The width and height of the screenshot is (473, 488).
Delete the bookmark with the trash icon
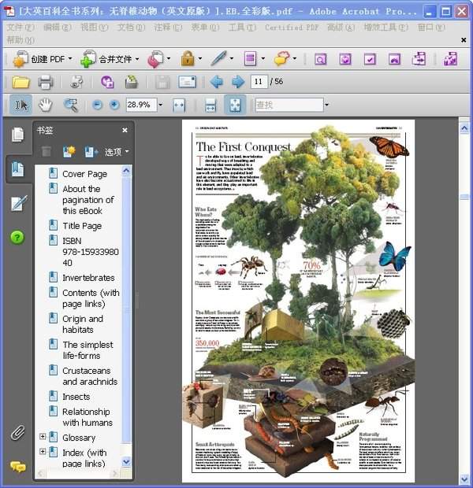[47, 152]
